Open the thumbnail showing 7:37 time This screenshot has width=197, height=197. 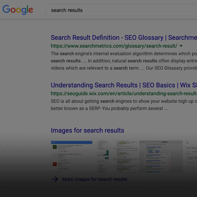(191, 157)
